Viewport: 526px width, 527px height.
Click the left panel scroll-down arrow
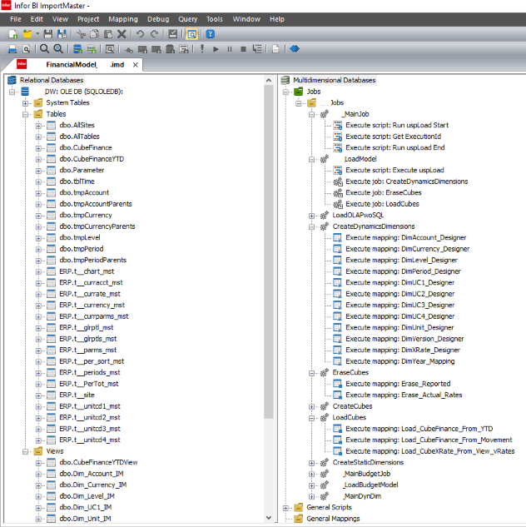pyautogui.click(x=268, y=518)
